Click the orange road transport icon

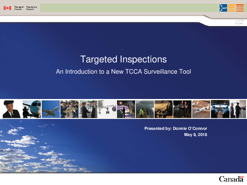240,8
